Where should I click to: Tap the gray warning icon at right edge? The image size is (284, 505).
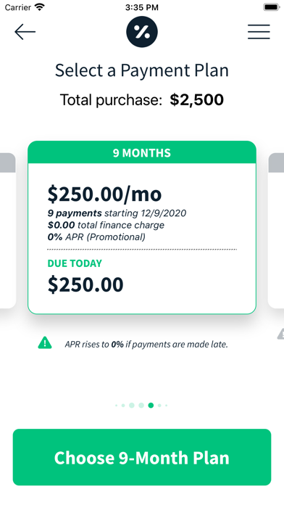[280, 334]
